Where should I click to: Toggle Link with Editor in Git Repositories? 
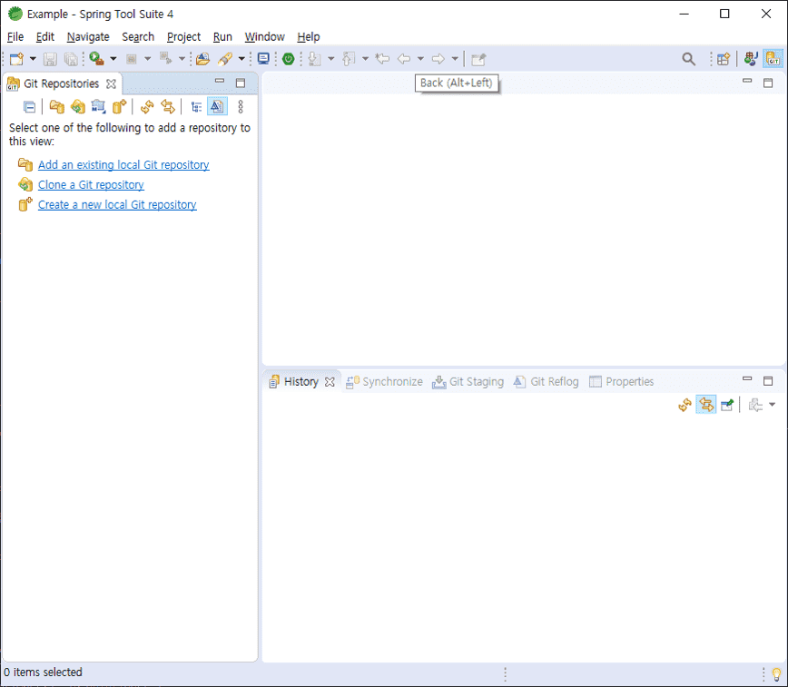(168, 107)
